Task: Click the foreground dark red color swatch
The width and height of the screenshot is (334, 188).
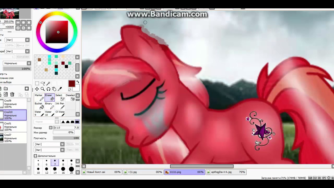Action: [72, 84]
